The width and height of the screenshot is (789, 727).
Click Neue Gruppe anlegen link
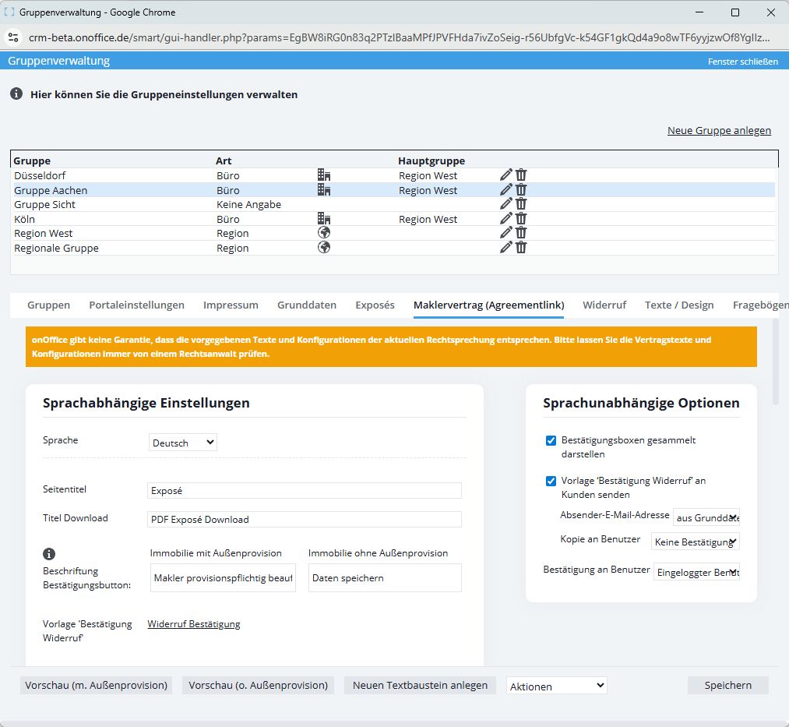pos(719,130)
